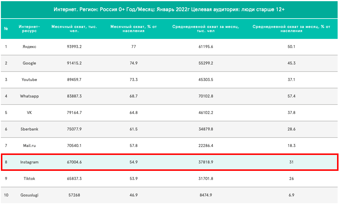Image resolution: width=340 pixels, height=205 pixels.
Task: Click Tiktok monthly percent 53.9
Action: tap(134, 178)
